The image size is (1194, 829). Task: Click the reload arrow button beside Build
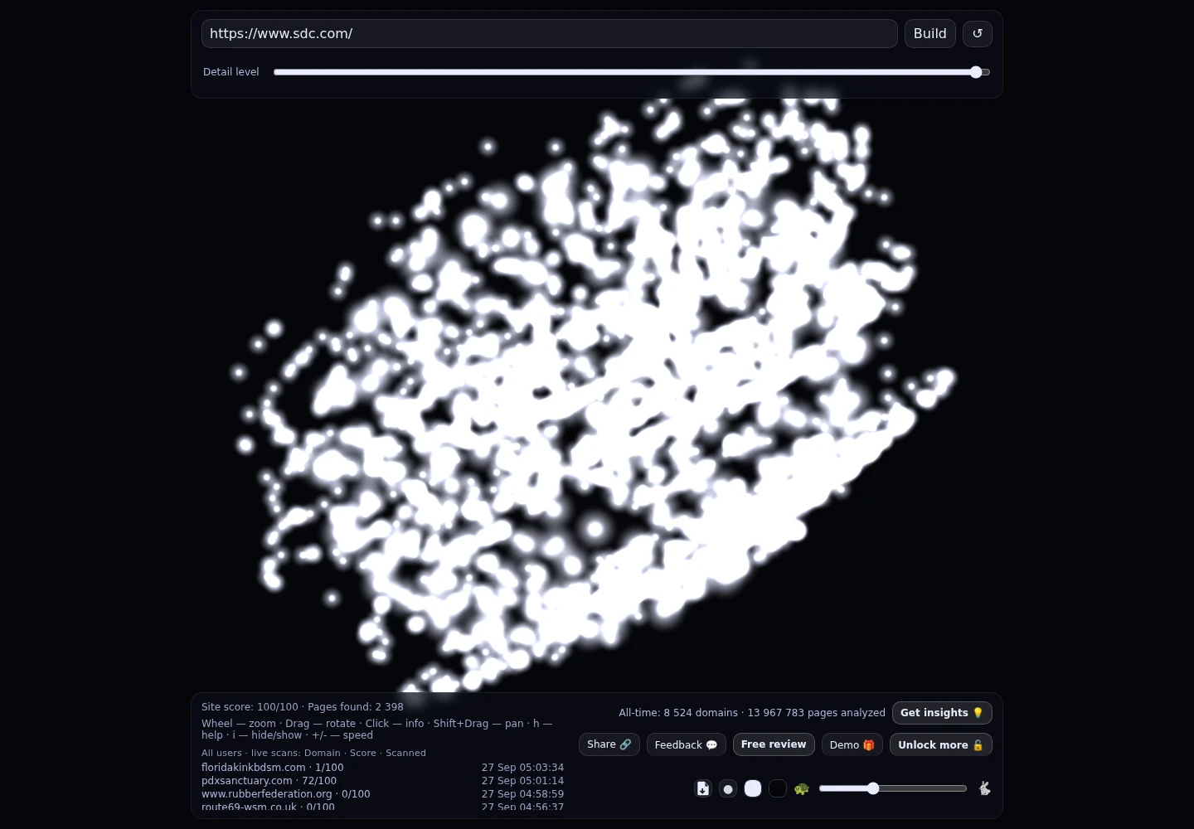977,34
